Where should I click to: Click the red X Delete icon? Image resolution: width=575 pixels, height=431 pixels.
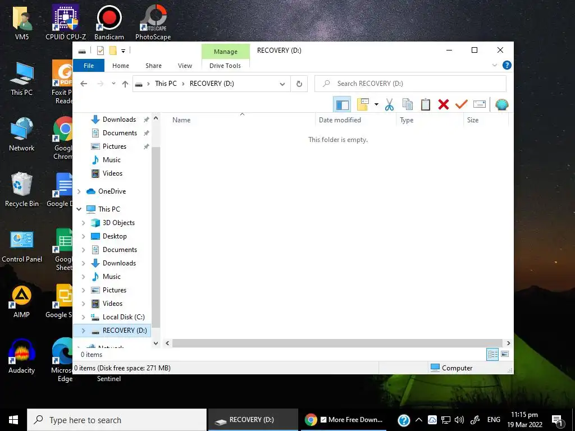pos(444,104)
